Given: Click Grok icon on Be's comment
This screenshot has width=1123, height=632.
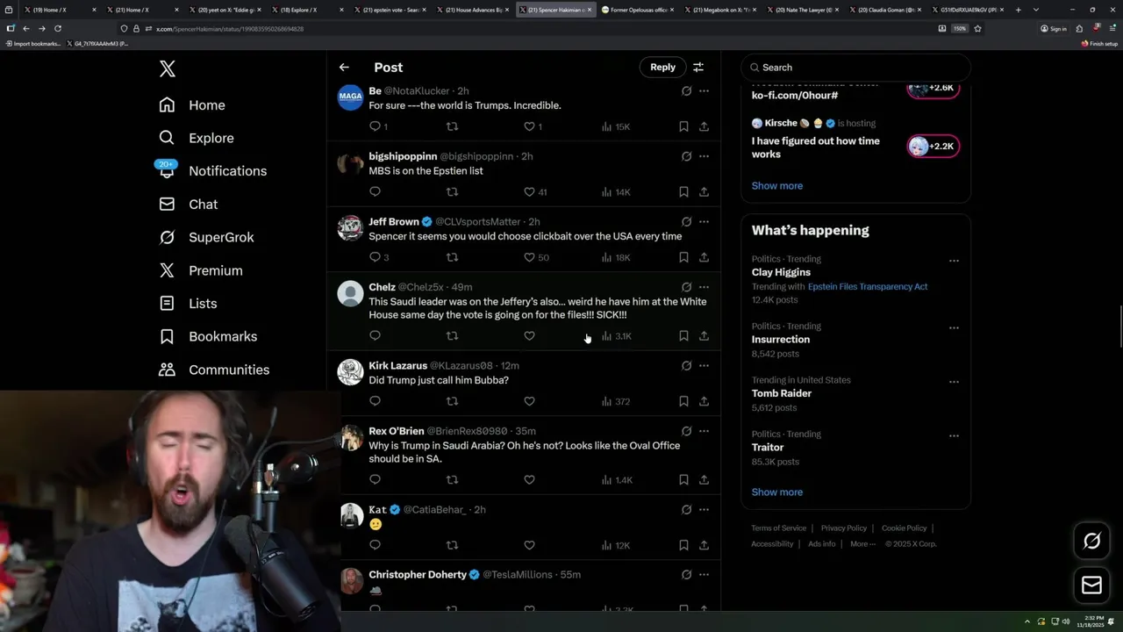Looking at the screenshot, I should (x=686, y=91).
